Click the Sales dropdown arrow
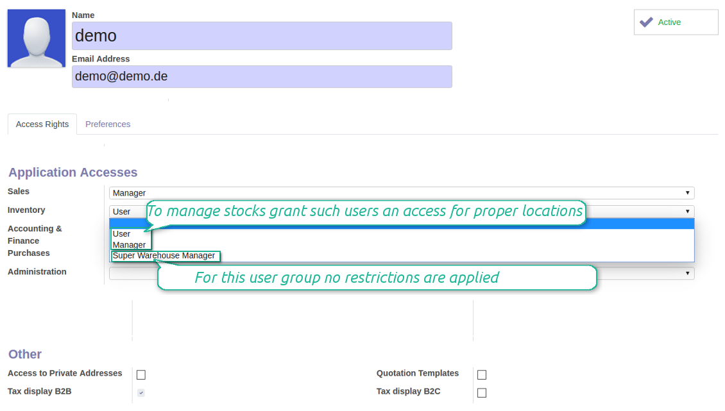The image size is (725, 411). point(687,193)
